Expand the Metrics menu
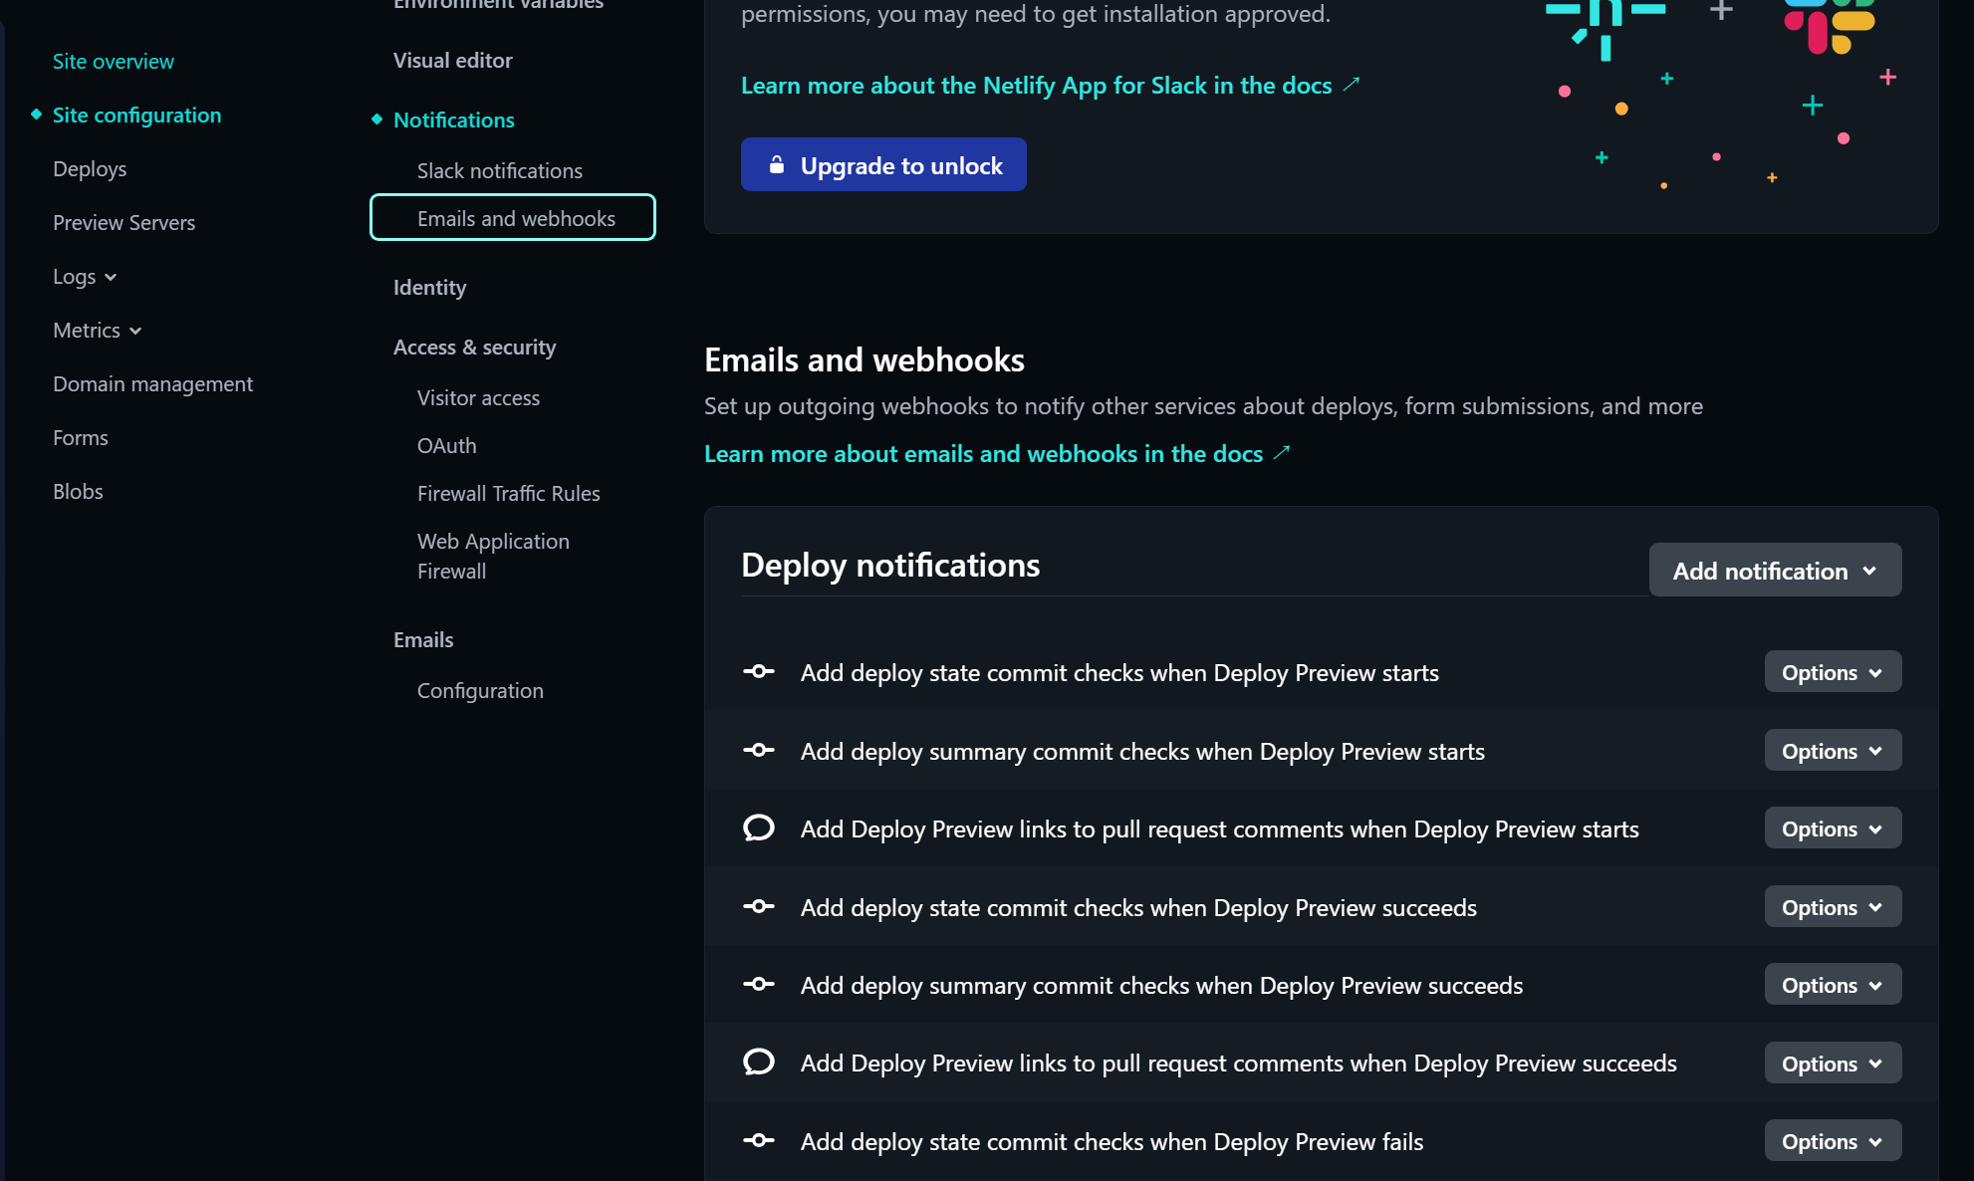 (x=98, y=331)
